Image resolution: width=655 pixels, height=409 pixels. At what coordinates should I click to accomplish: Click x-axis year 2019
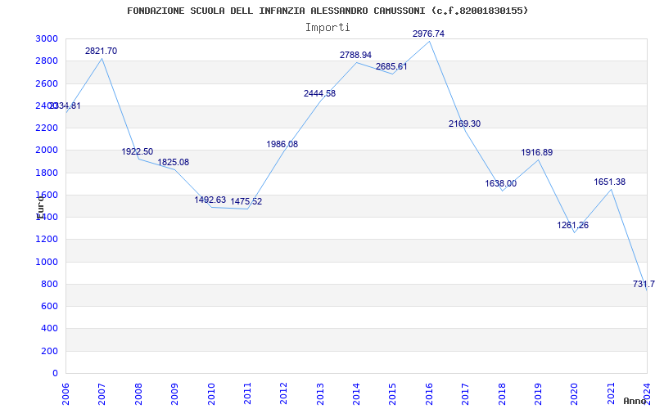coord(538,393)
